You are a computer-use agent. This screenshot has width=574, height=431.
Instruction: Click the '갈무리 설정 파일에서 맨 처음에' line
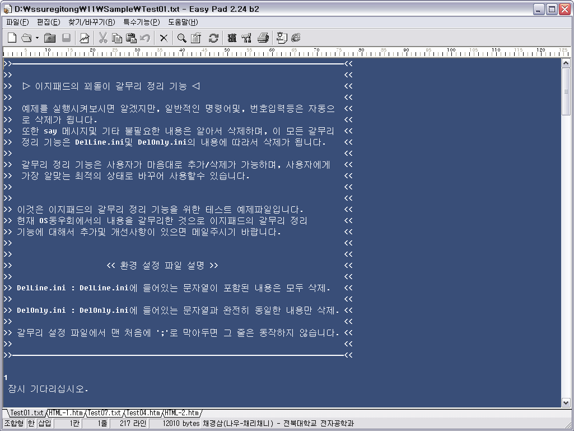[178, 333]
